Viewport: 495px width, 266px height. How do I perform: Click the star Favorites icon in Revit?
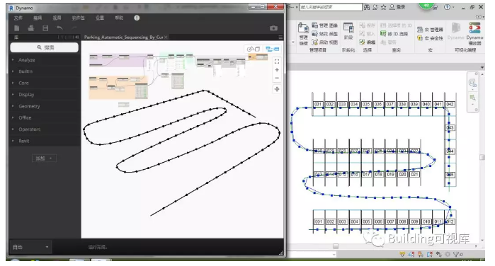(x=383, y=7)
